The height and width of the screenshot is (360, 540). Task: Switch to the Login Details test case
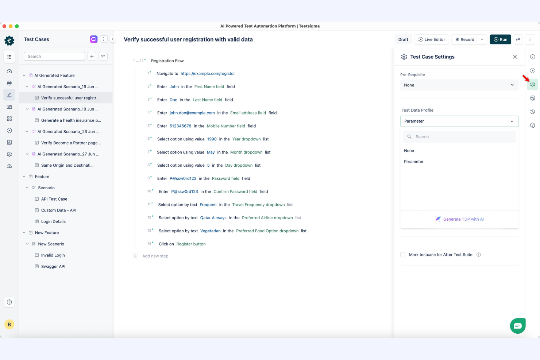[x=53, y=221]
